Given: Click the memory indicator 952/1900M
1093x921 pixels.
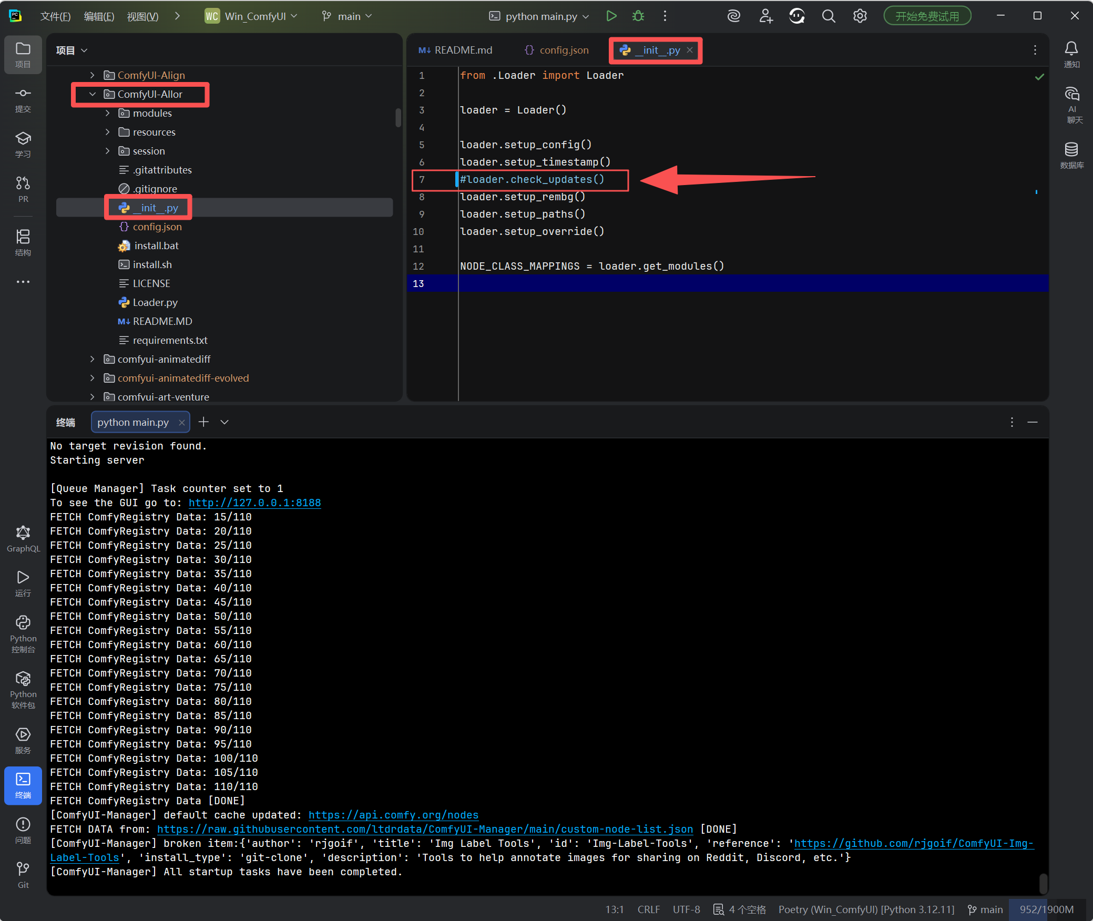Looking at the screenshot, I should [x=1046, y=909].
